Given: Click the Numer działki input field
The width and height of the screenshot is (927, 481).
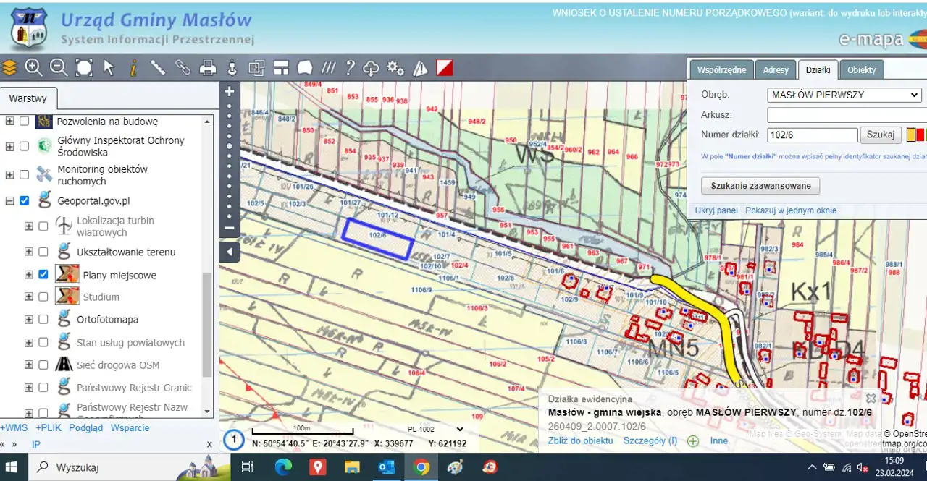Looking at the screenshot, I should [x=812, y=135].
